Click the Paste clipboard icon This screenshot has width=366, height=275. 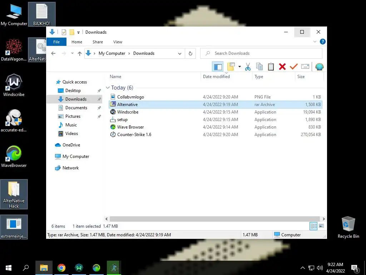click(271, 67)
